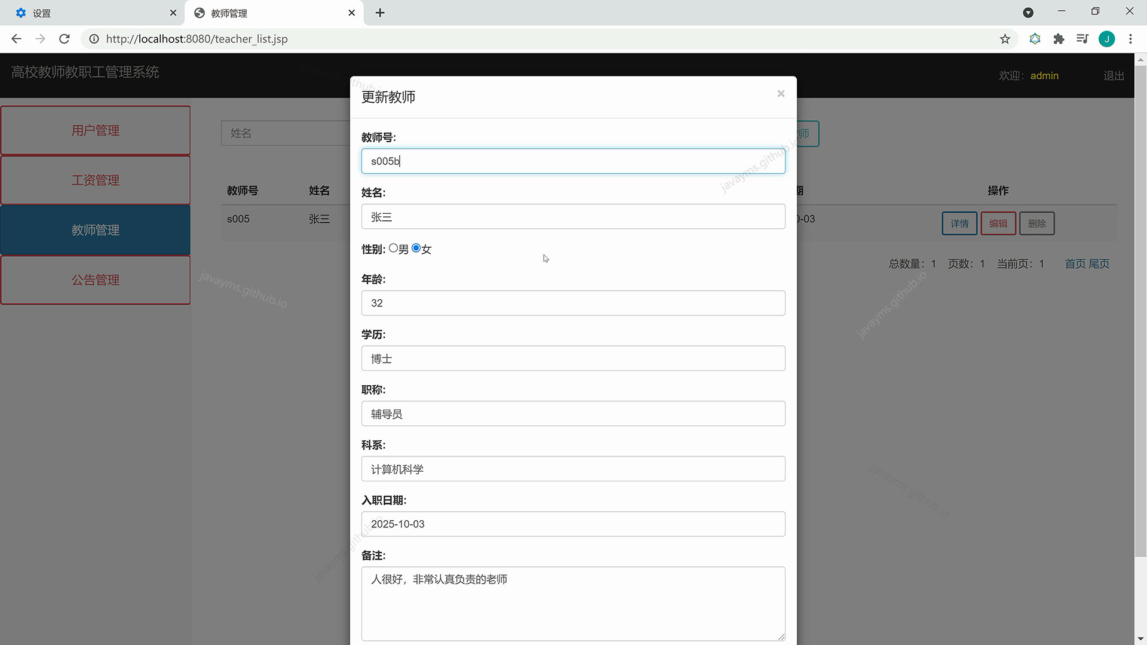1147x645 pixels.
Task: Open 公告管理 in the sidebar
Action: point(95,279)
